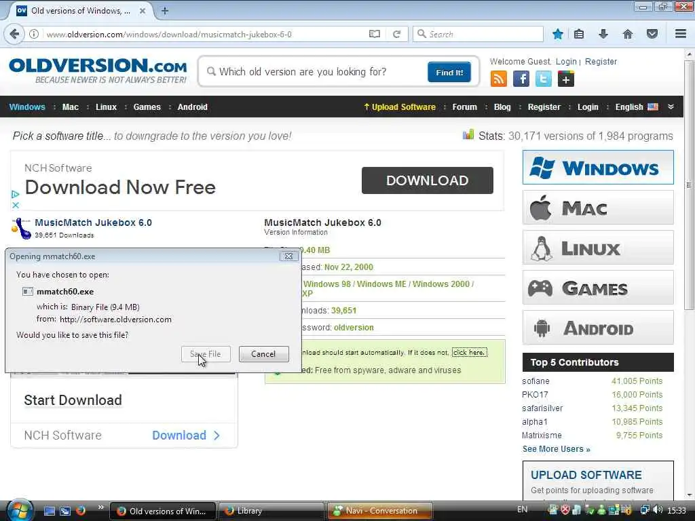Toggle reader view icon in address bar

tap(375, 34)
